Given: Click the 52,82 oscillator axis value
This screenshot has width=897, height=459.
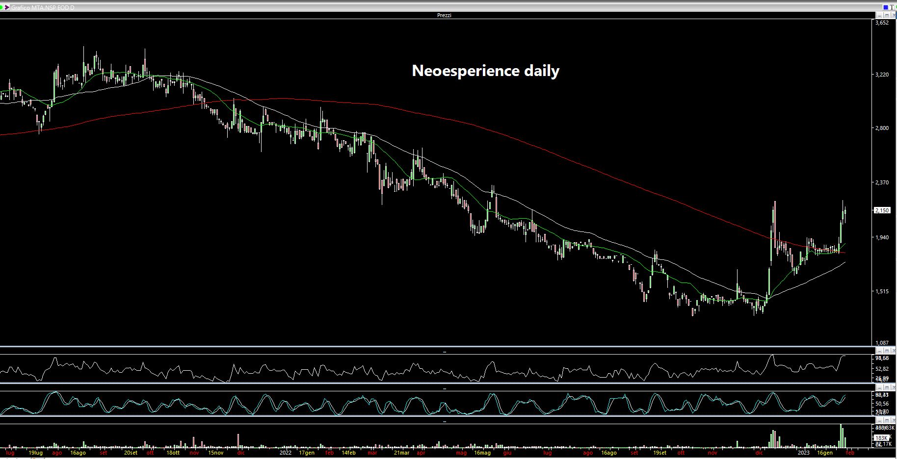Looking at the screenshot, I should 882,369.
